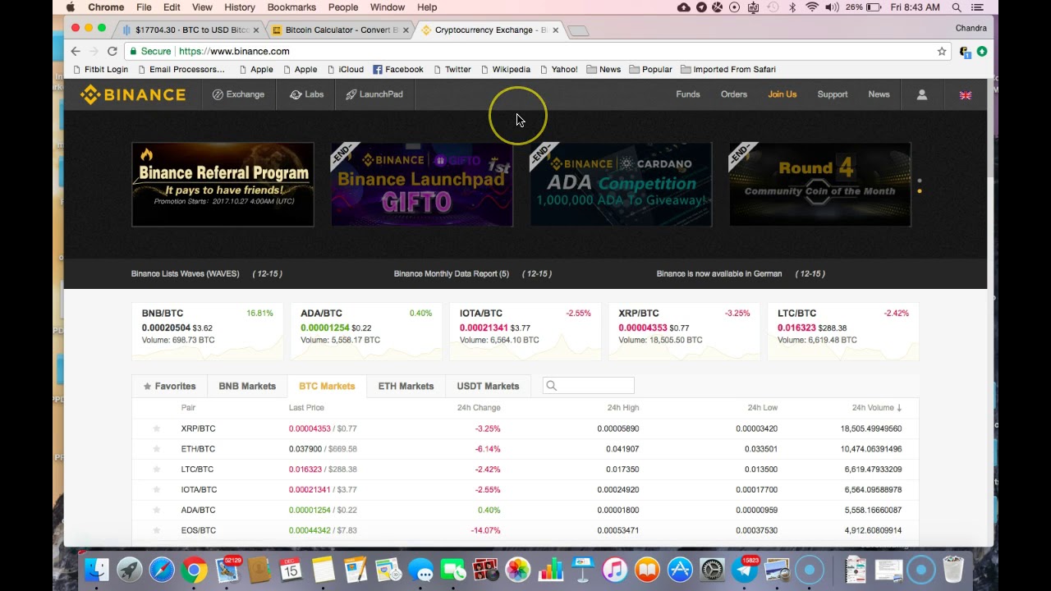Screen dimensions: 1051x591
Task: Open the Binance Support link
Action: pyautogui.click(x=833, y=94)
